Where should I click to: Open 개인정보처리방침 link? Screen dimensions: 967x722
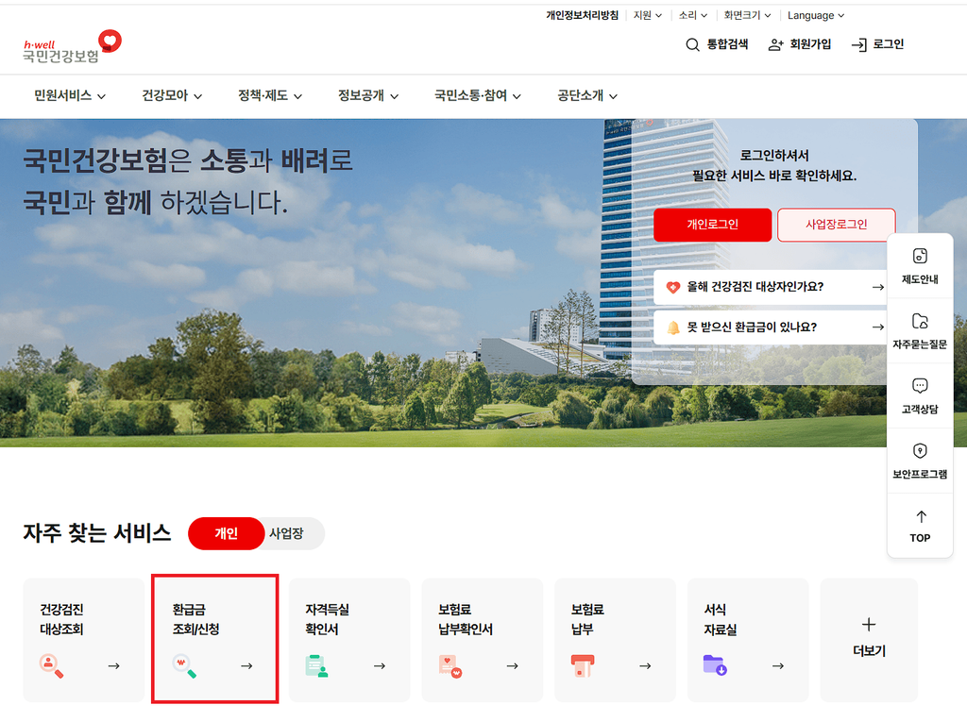582,15
